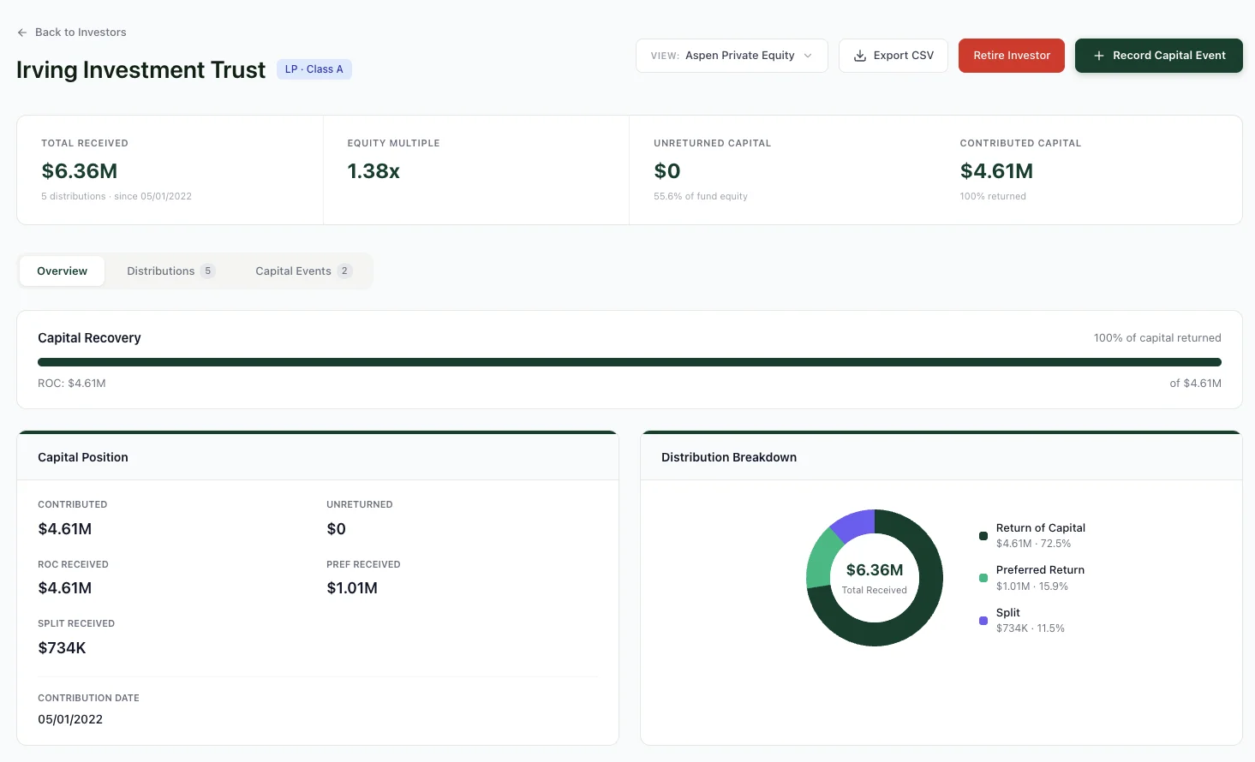1255x762 pixels.
Task: Click the plus icon on Record Capital Event
Action: (1099, 55)
